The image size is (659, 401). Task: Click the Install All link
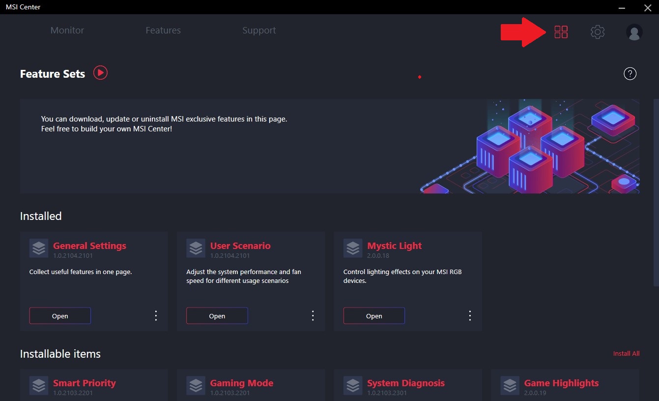point(626,354)
